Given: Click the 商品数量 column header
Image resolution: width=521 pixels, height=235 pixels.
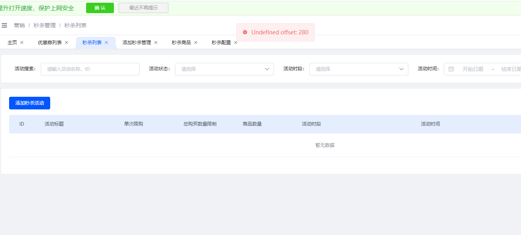Looking at the screenshot, I should click(252, 124).
